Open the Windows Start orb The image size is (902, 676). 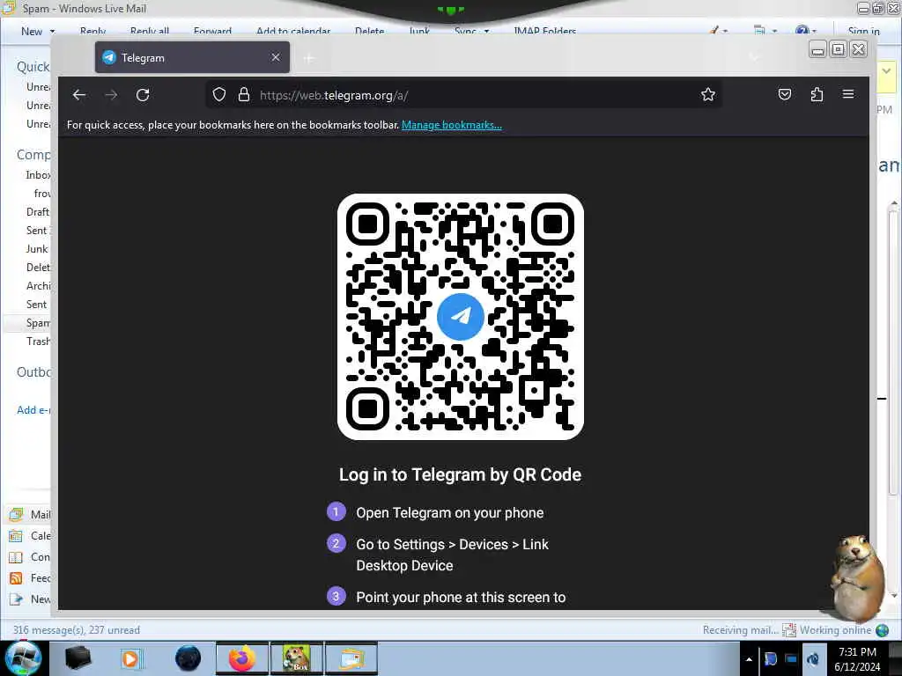[23, 658]
